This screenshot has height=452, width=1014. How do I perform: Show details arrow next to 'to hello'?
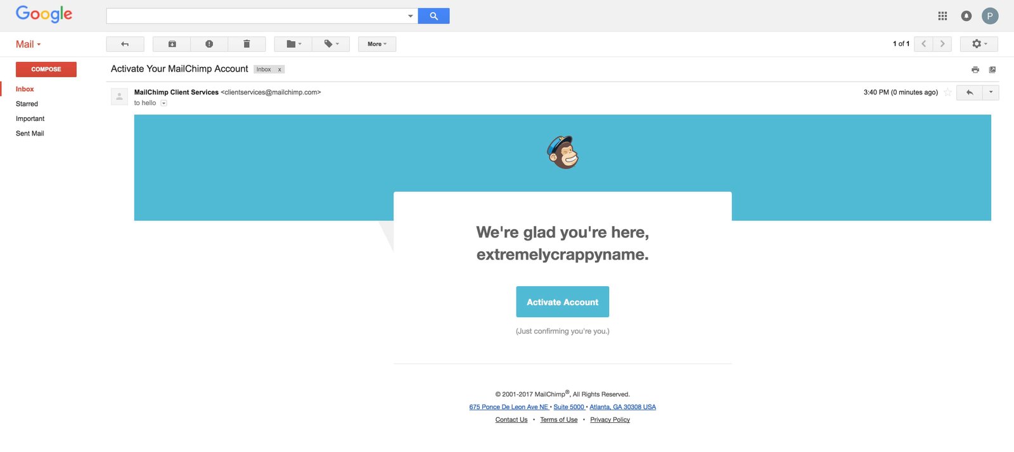point(164,103)
